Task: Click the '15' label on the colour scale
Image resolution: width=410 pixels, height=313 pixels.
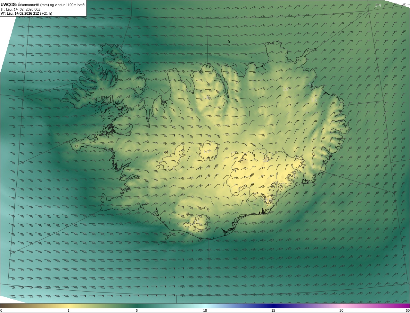Action: pyautogui.click(x=273, y=310)
